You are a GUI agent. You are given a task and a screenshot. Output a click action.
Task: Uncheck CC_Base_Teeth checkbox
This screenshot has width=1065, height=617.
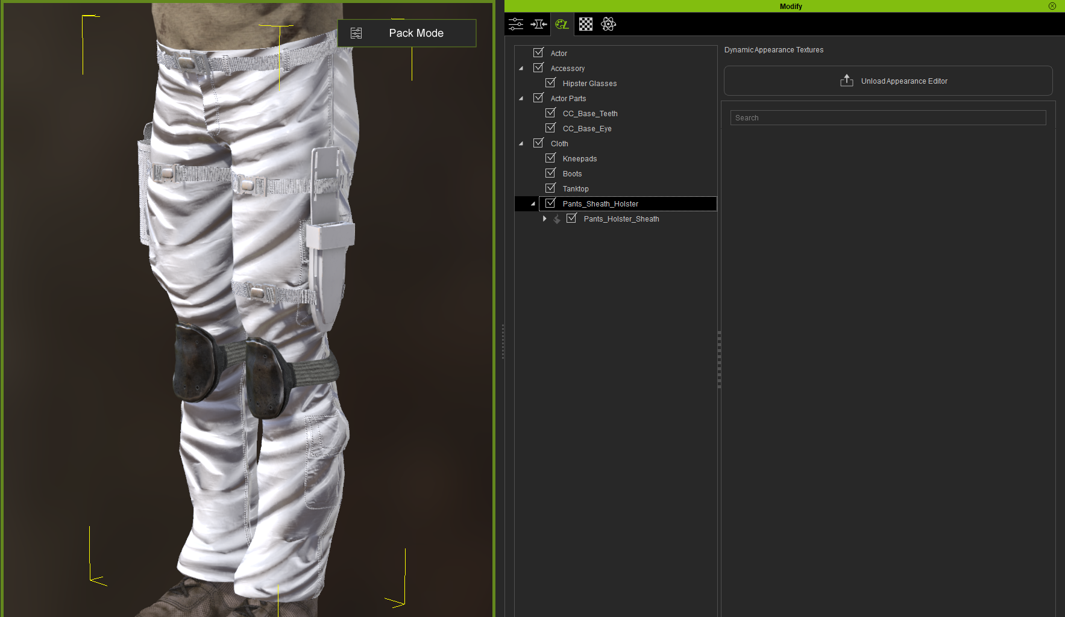click(x=550, y=113)
